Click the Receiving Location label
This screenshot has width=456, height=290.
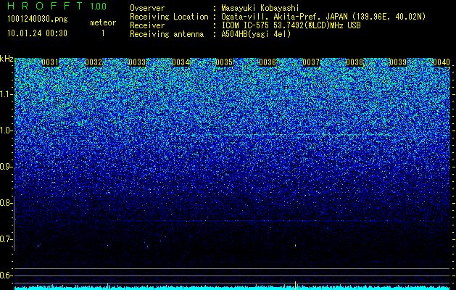(x=169, y=17)
